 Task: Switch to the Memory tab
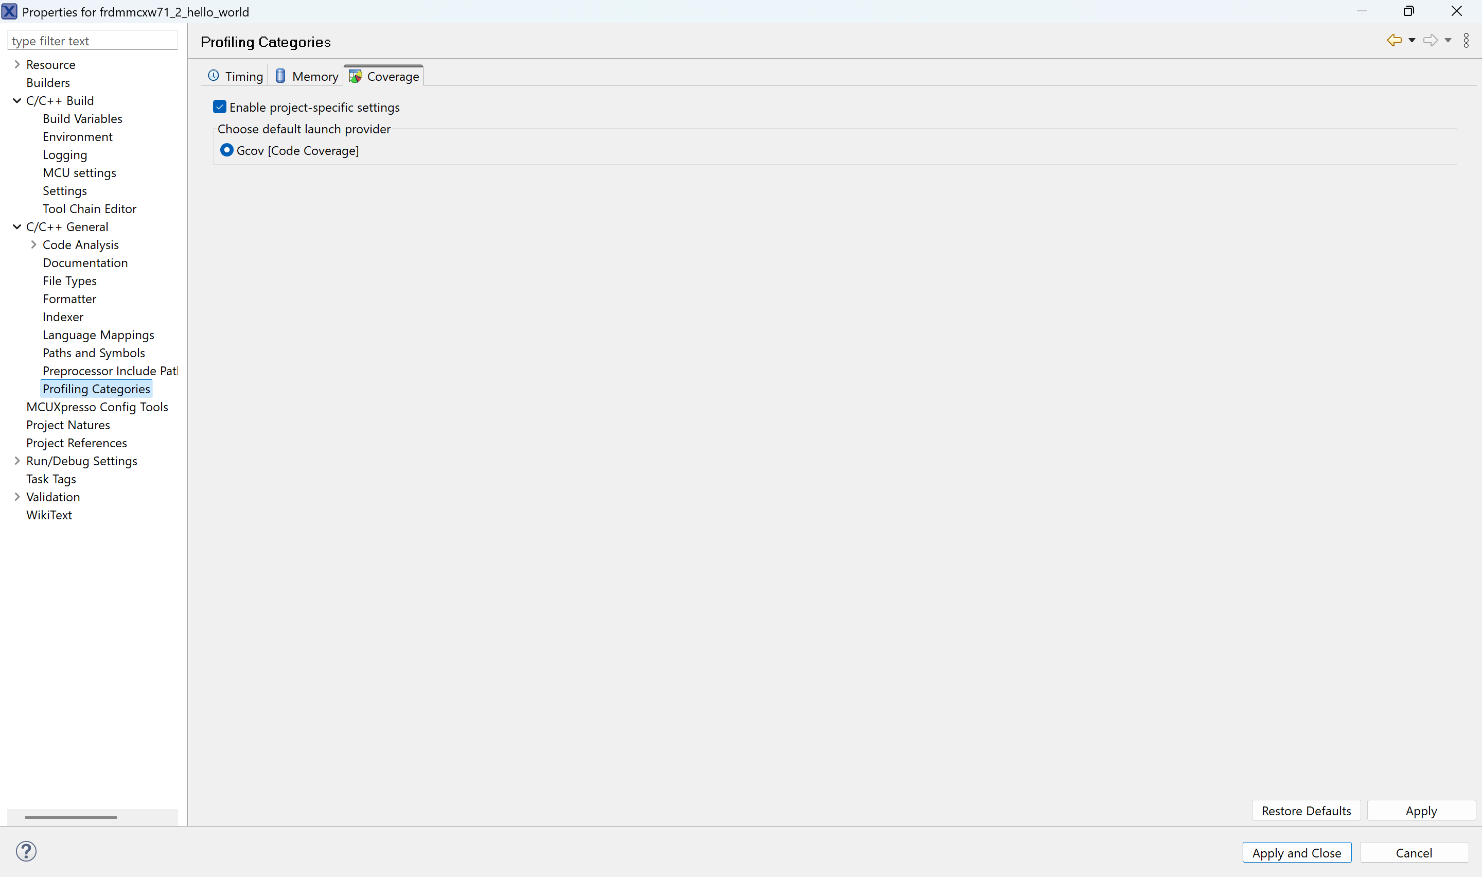coord(307,76)
